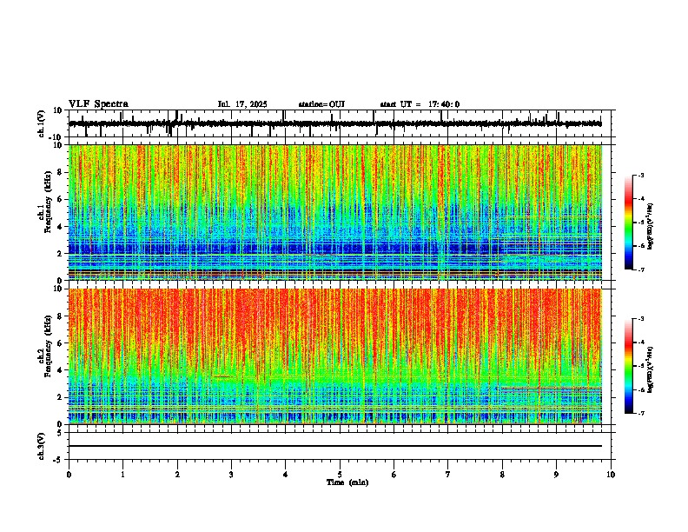Click the "ch.1(V)" waveform axis label
Screen dimensions: 688x532
[42, 123]
